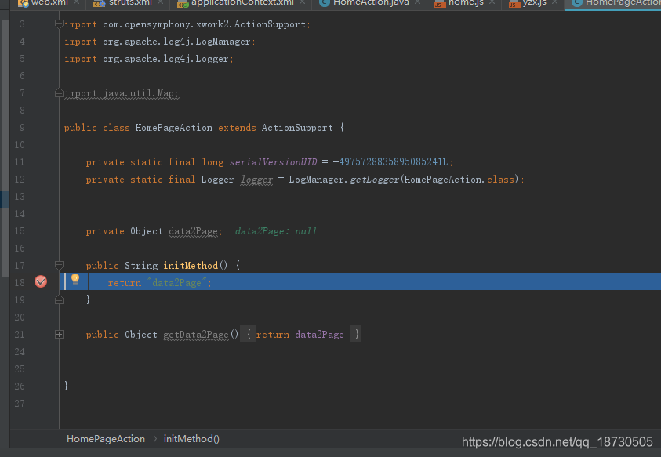Switch to the home.js tab

(x=466, y=3)
